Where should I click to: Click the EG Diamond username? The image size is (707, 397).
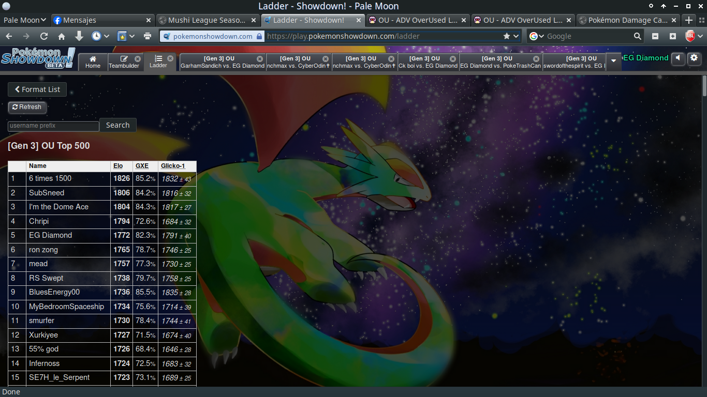645,58
